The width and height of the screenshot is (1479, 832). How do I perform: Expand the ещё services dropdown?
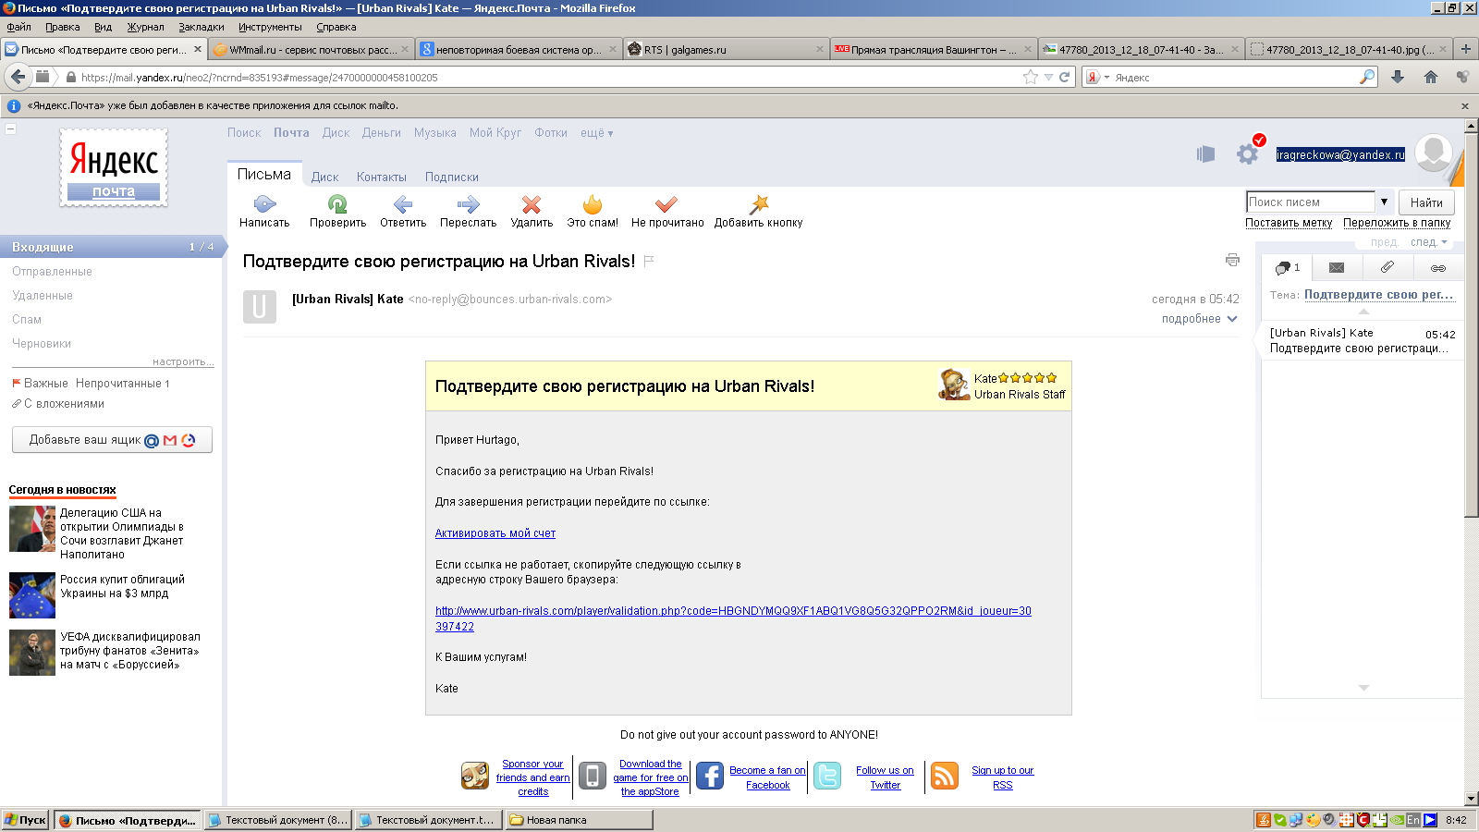coord(596,133)
